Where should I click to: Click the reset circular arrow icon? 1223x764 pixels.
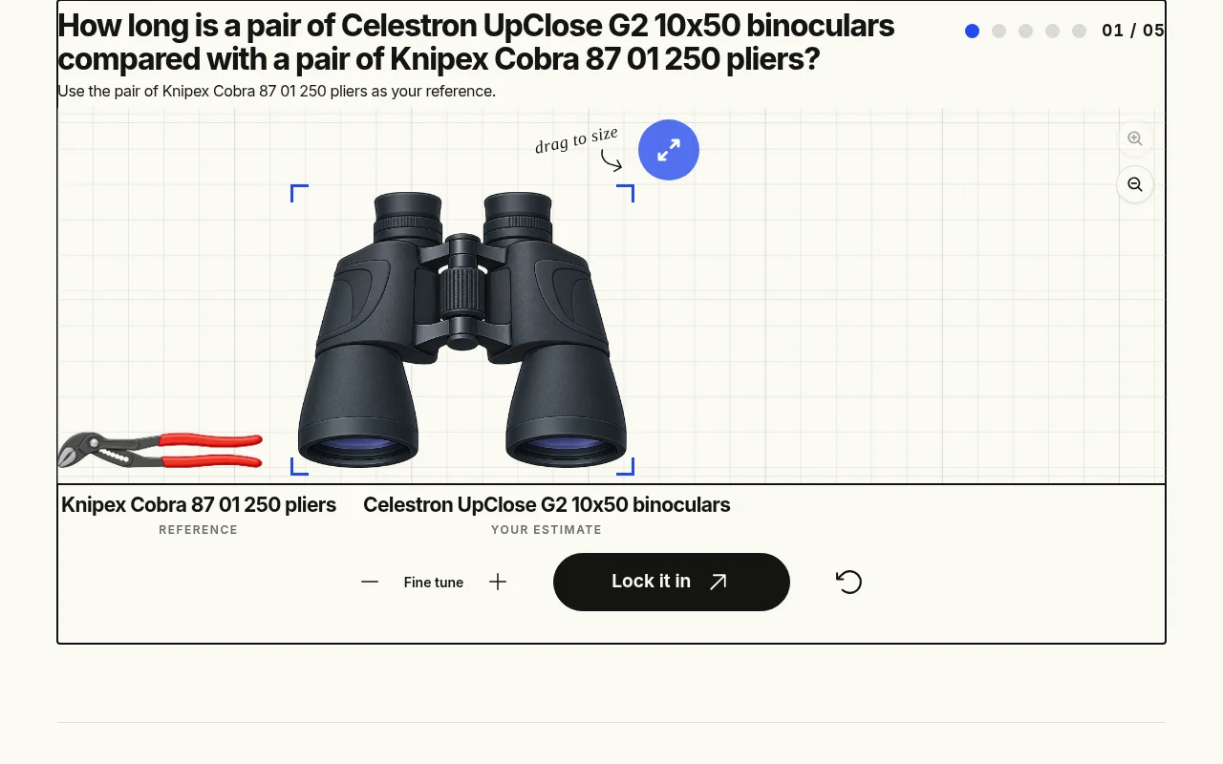coord(848,582)
